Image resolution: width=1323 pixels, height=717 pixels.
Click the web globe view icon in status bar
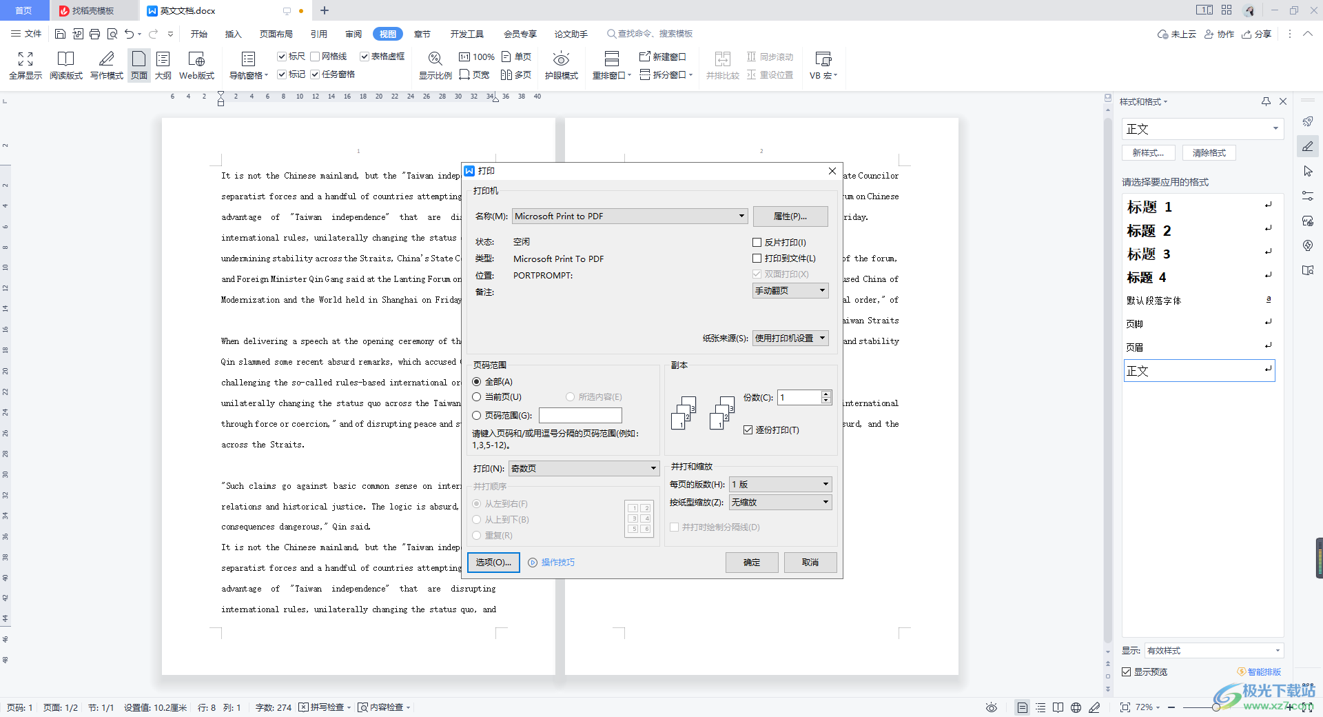[x=1076, y=707]
